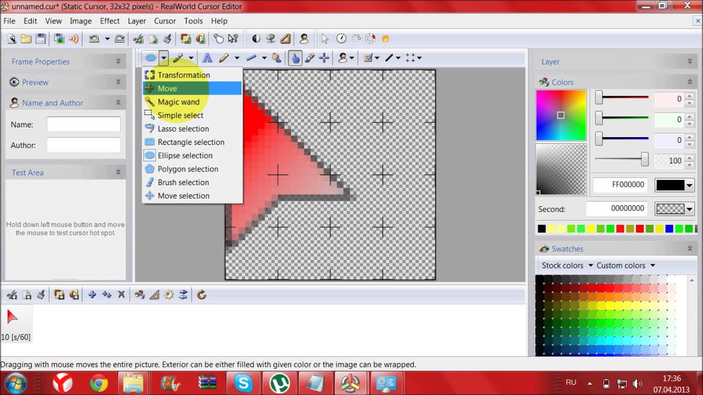
Task: Choose Move from the tool menu
Action: click(x=192, y=88)
